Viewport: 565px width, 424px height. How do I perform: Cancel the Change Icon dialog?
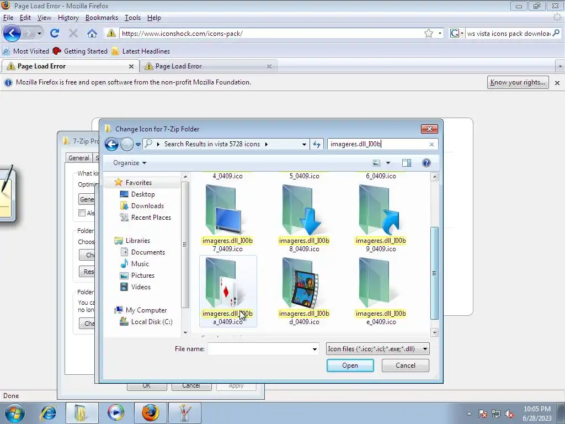(x=406, y=365)
